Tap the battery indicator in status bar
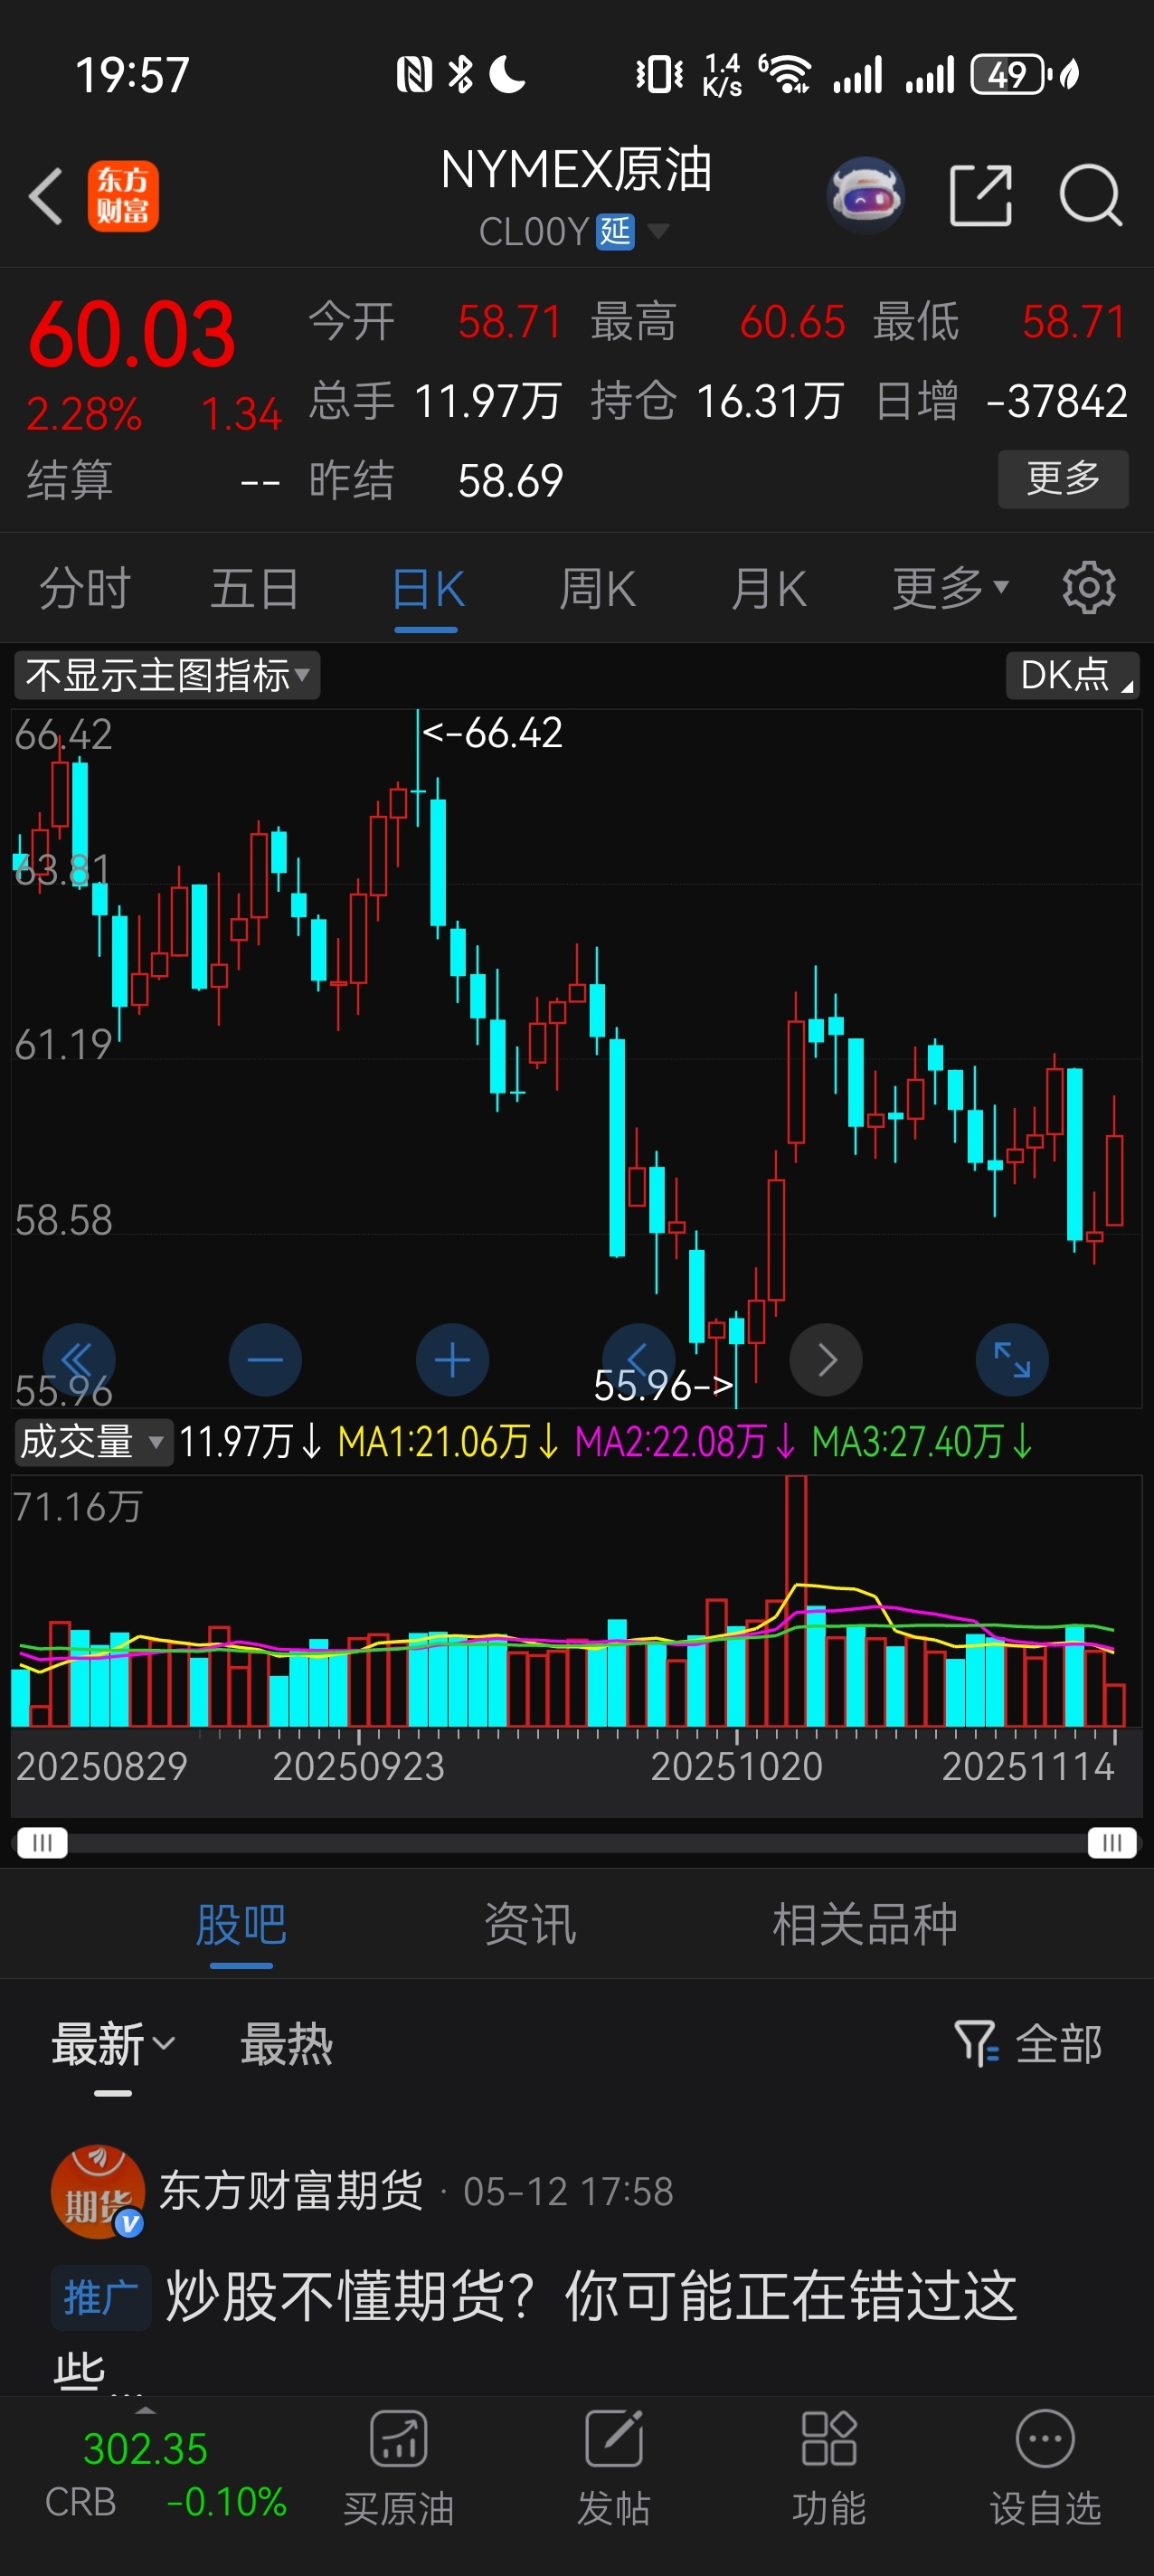The height and width of the screenshot is (2576, 1154). (x=1009, y=74)
